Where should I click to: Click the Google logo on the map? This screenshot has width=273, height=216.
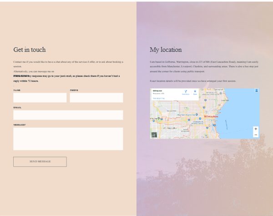click(205, 136)
